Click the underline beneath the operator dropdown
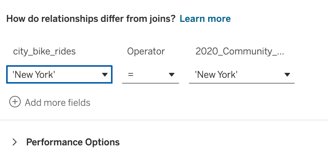The width and height of the screenshot is (328, 158). (x=151, y=83)
